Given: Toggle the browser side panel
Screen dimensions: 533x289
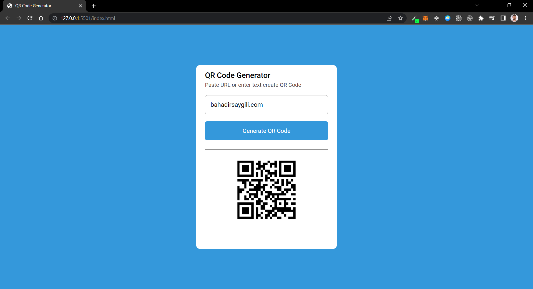Looking at the screenshot, I should (503, 18).
